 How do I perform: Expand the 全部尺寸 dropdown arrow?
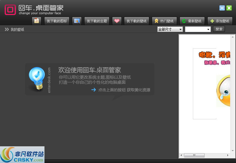[180, 29]
